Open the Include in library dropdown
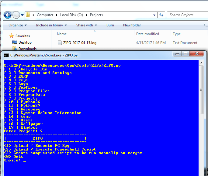The height and width of the screenshot is (176, 208). [x=51, y=25]
